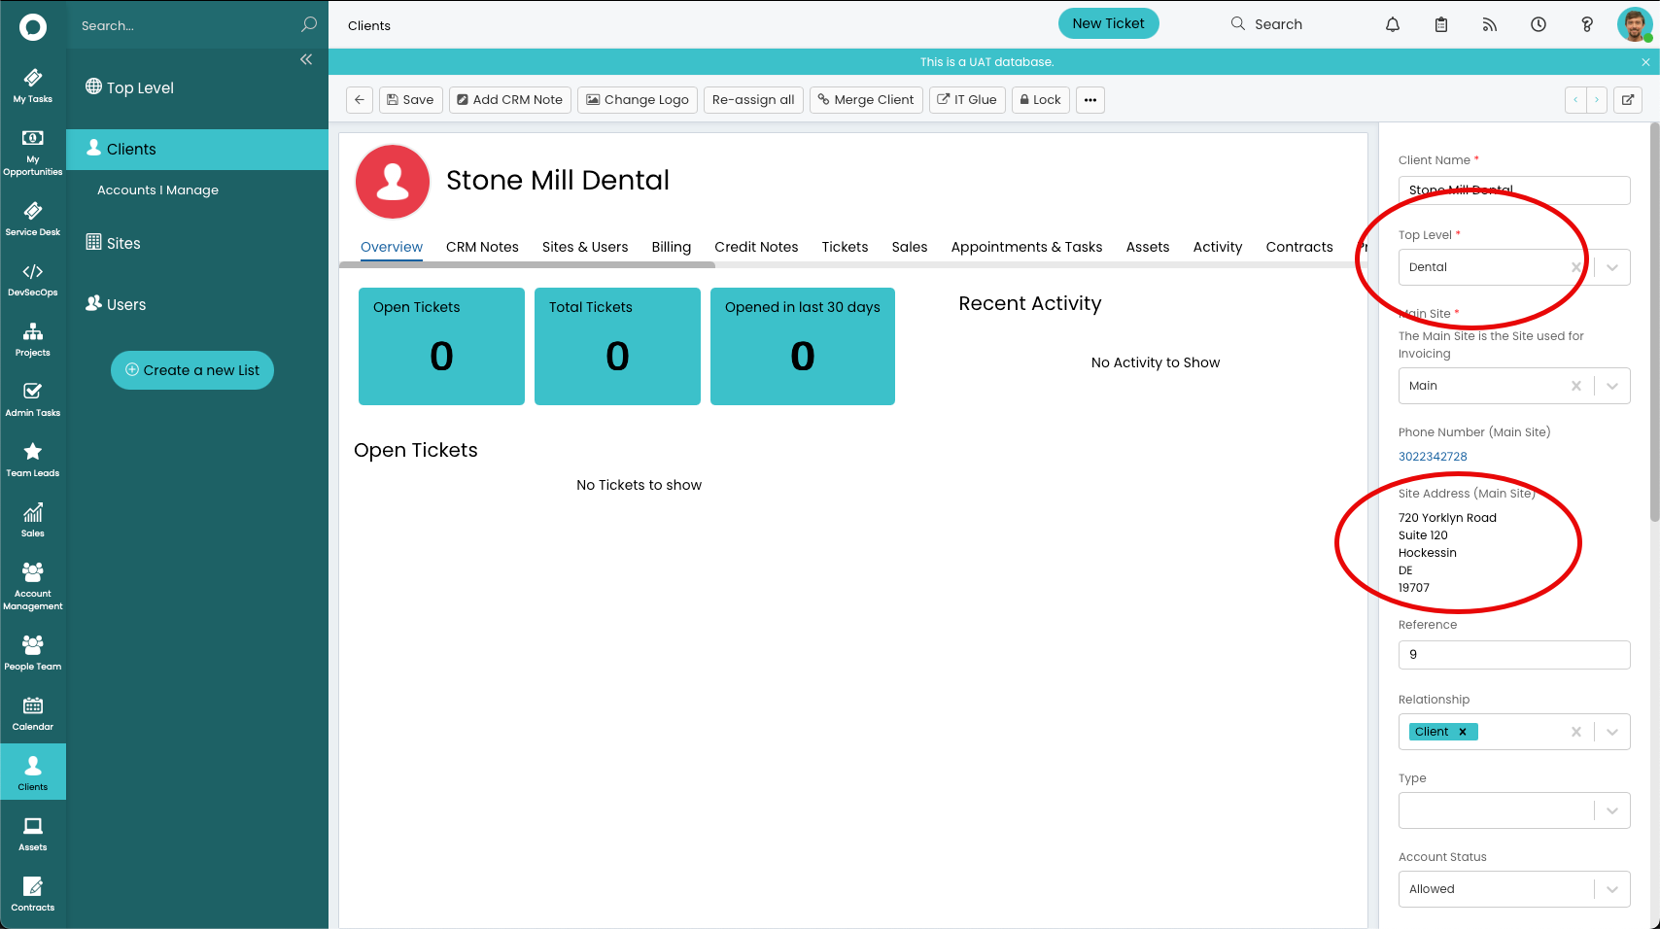Click the Client Name input field

[x=1514, y=190]
